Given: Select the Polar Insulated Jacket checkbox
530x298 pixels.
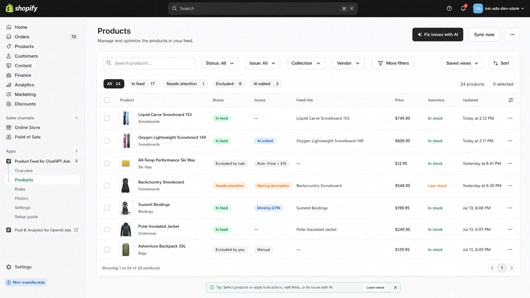Looking at the screenshot, I should (x=107, y=229).
